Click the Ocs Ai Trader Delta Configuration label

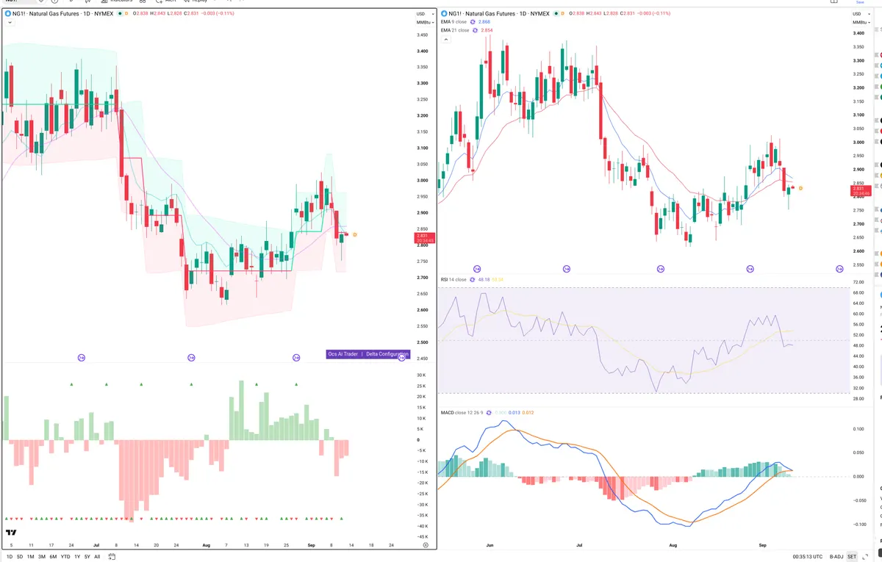click(x=367, y=354)
